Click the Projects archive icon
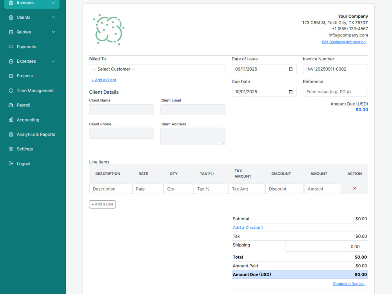The height and width of the screenshot is (294, 392). [11, 76]
